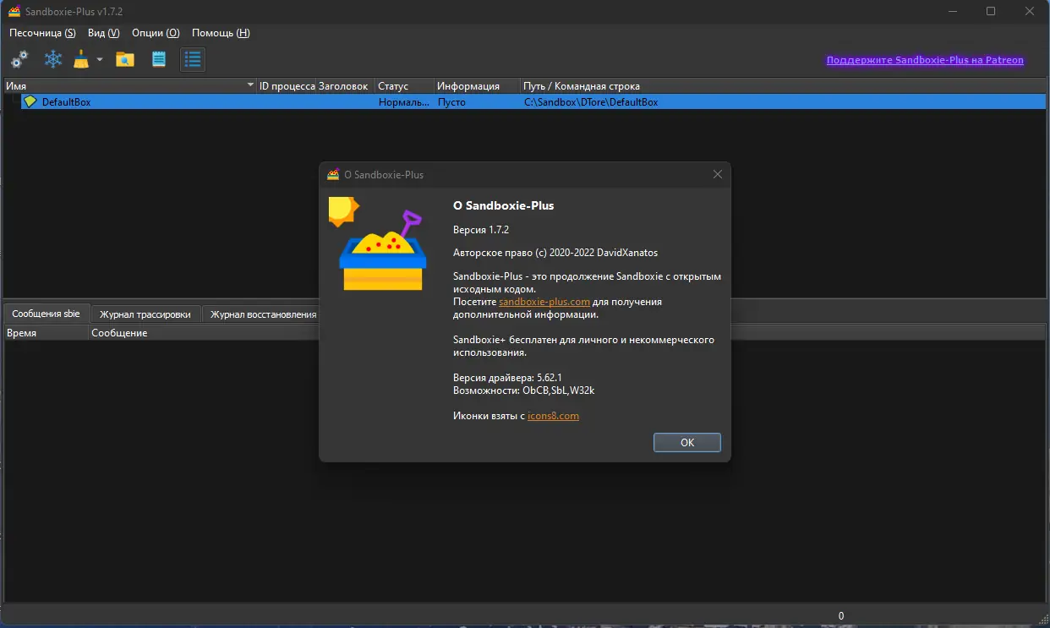Open the icons8.com link

click(553, 416)
